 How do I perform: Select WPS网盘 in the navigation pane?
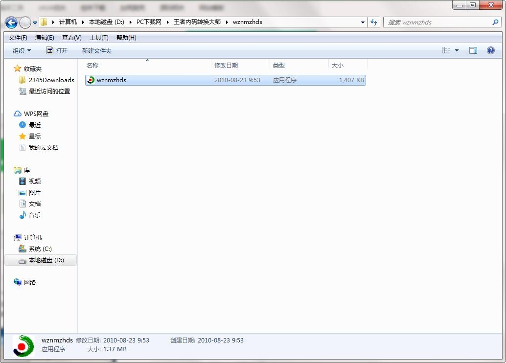pos(36,114)
